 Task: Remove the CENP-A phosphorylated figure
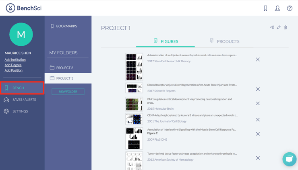click(x=258, y=119)
